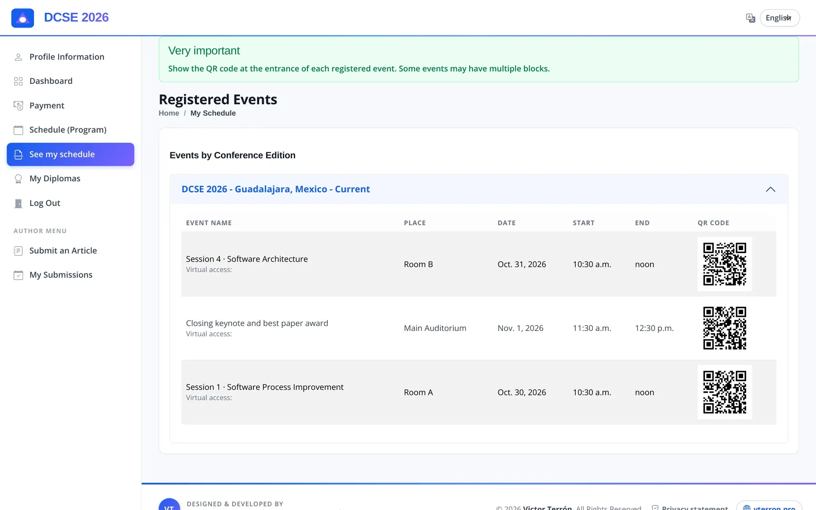Click the Profile Information user icon
Image resolution: width=816 pixels, height=510 pixels.
tap(18, 57)
